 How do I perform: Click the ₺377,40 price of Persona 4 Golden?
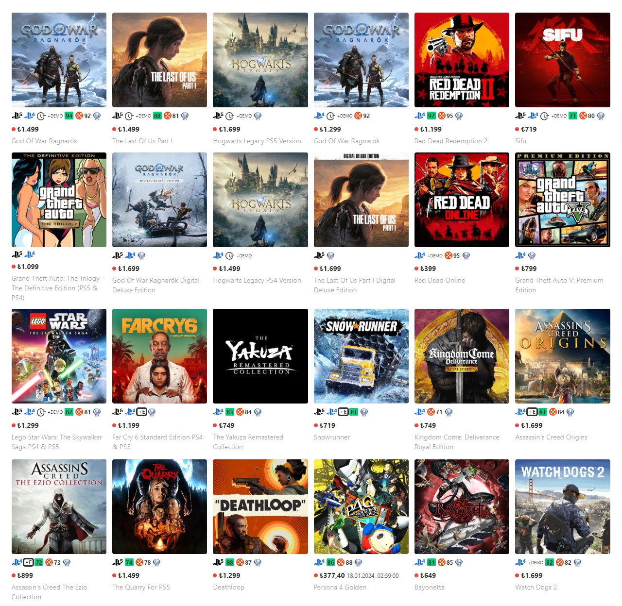point(332,575)
